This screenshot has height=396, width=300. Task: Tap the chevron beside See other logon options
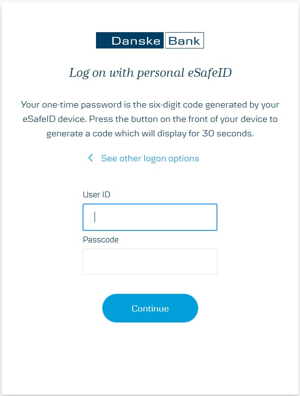90,158
